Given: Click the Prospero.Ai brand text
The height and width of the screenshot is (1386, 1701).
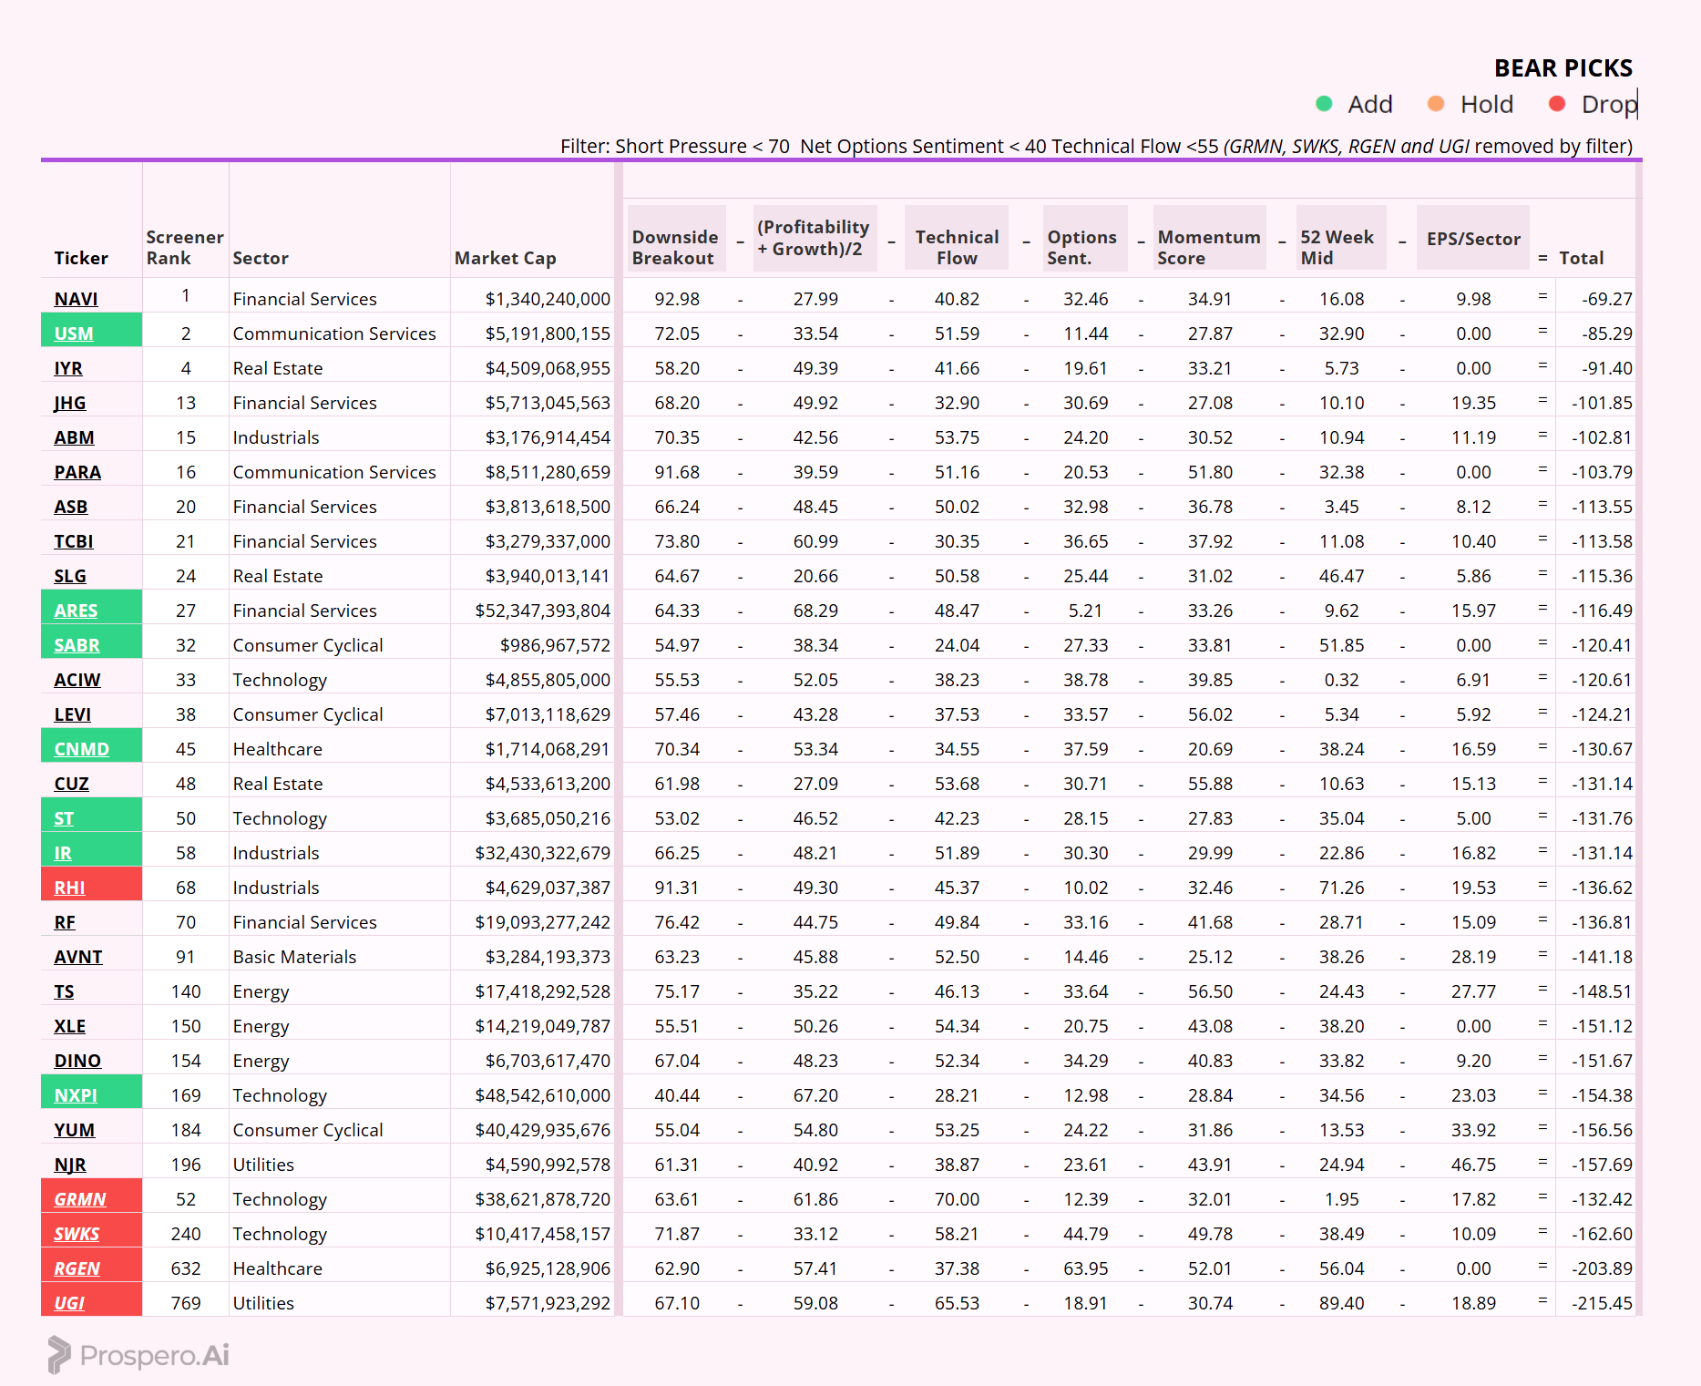Looking at the screenshot, I should coord(154,1356).
